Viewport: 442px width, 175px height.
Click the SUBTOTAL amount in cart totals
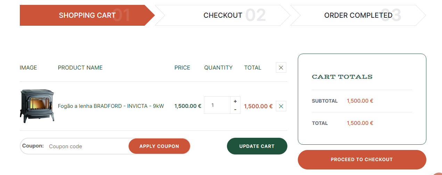tap(360, 101)
